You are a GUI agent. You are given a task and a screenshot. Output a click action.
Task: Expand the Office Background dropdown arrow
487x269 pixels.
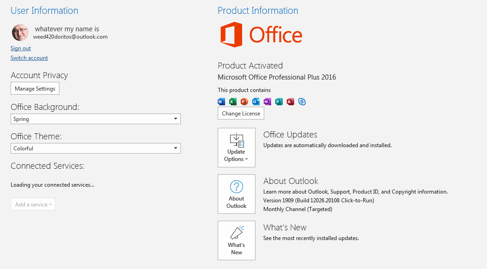tap(175, 119)
